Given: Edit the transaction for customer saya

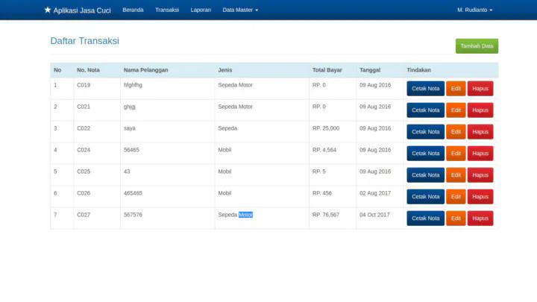Looking at the screenshot, I should pos(456,132).
